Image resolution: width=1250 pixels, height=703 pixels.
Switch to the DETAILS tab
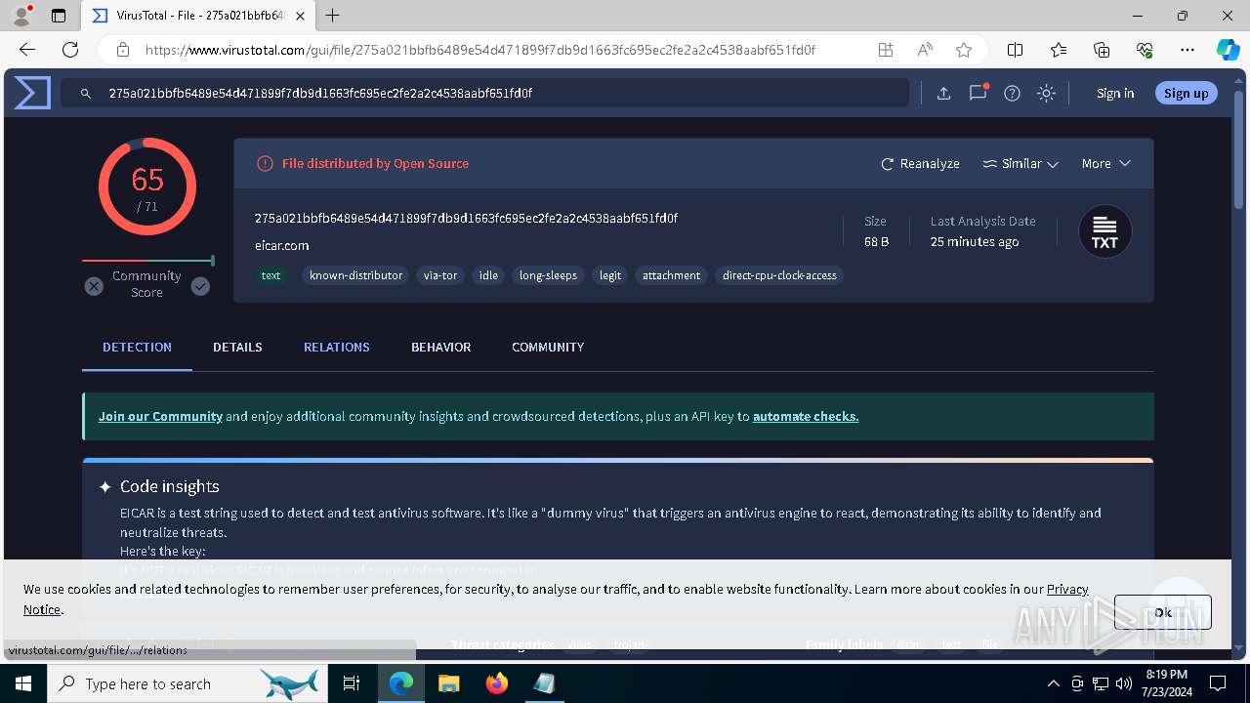tap(237, 347)
